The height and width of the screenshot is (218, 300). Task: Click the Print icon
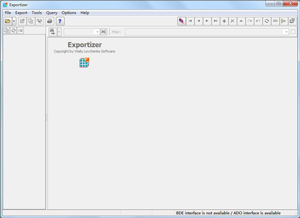(x=49, y=21)
